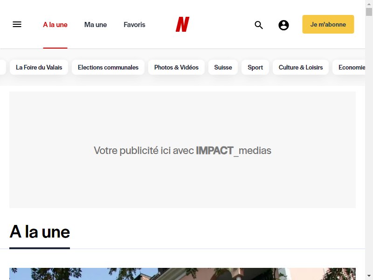Click the article photo thumbnail
The width and height of the screenshot is (373, 280).
[x=182, y=274]
